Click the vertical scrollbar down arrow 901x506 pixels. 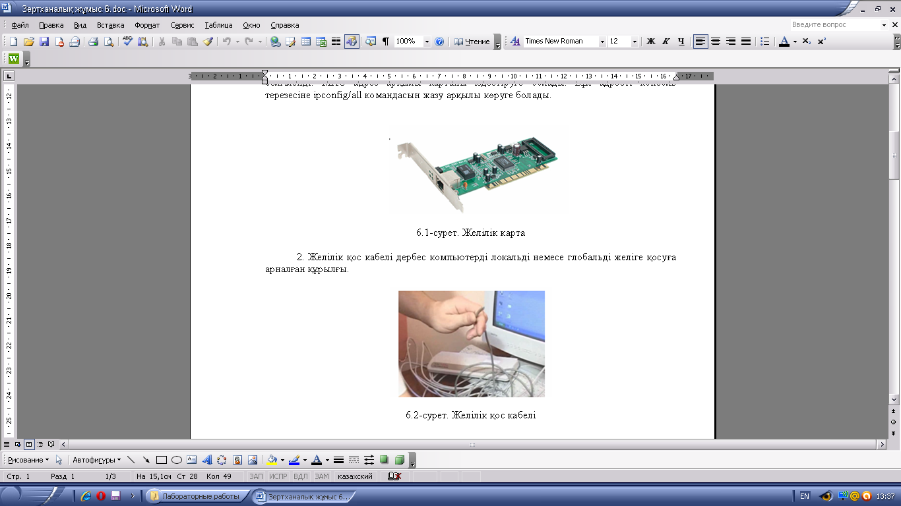click(894, 399)
